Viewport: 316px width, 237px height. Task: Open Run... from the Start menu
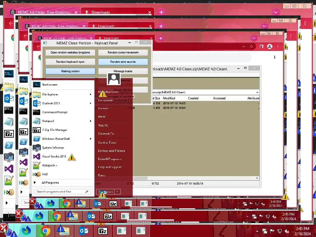pos(102,175)
